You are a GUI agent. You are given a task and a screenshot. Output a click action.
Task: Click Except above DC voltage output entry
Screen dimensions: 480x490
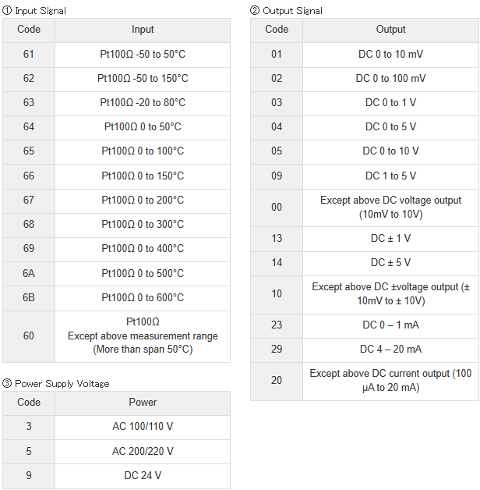coord(390,208)
